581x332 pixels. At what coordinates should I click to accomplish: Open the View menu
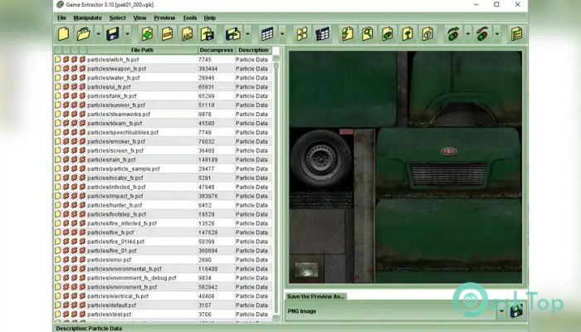tap(139, 17)
